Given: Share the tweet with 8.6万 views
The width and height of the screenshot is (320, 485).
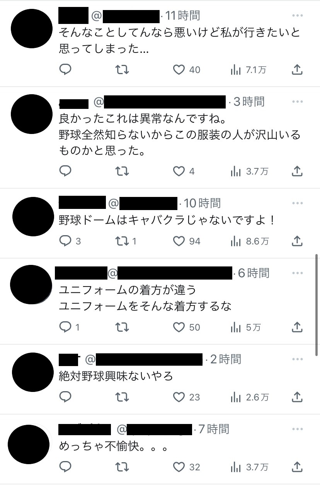Looking at the screenshot, I should click(296, 241).
